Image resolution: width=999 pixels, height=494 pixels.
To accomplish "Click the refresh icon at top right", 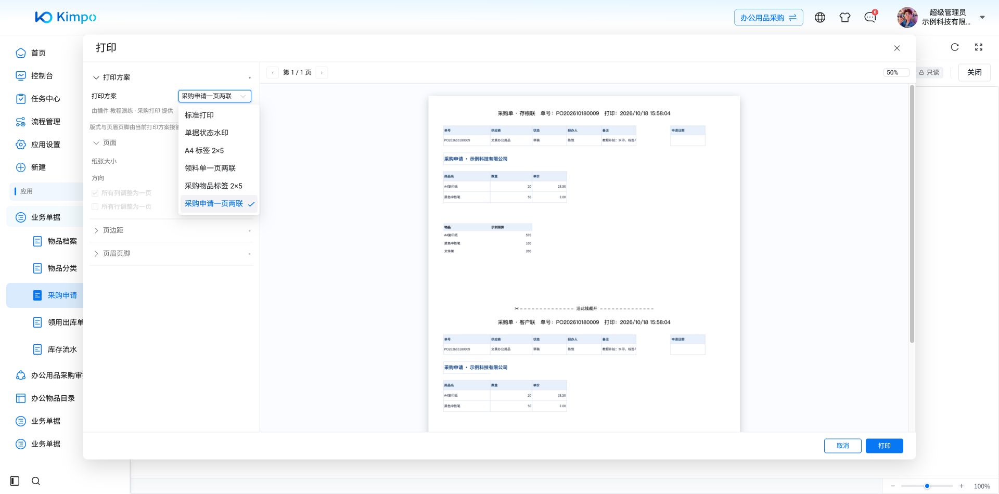I will (955, 47).
